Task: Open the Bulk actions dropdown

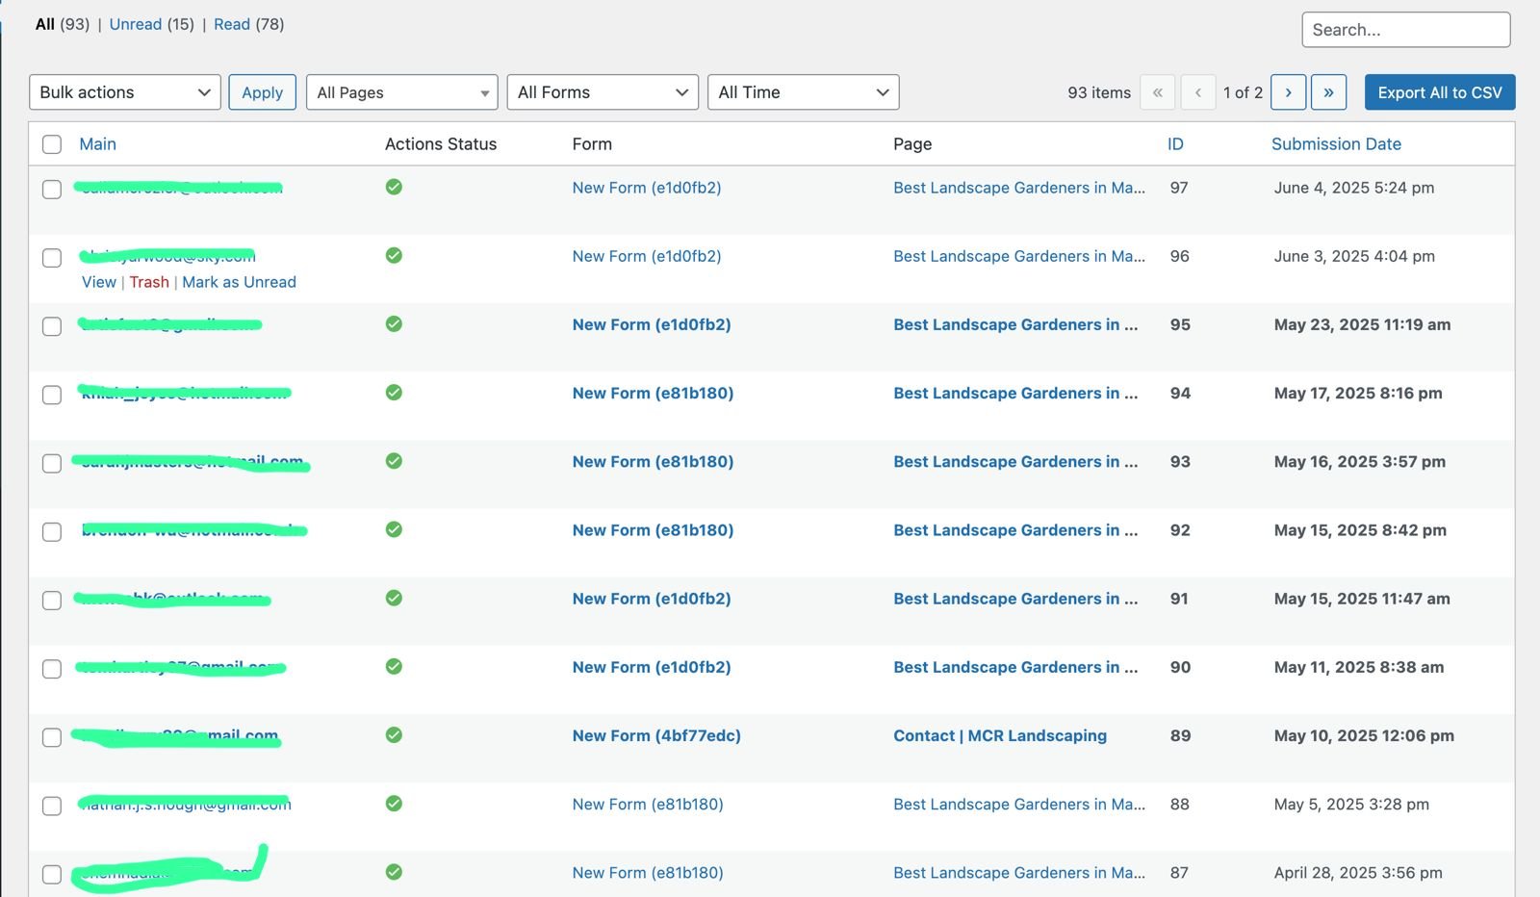Action: [125, 92]
